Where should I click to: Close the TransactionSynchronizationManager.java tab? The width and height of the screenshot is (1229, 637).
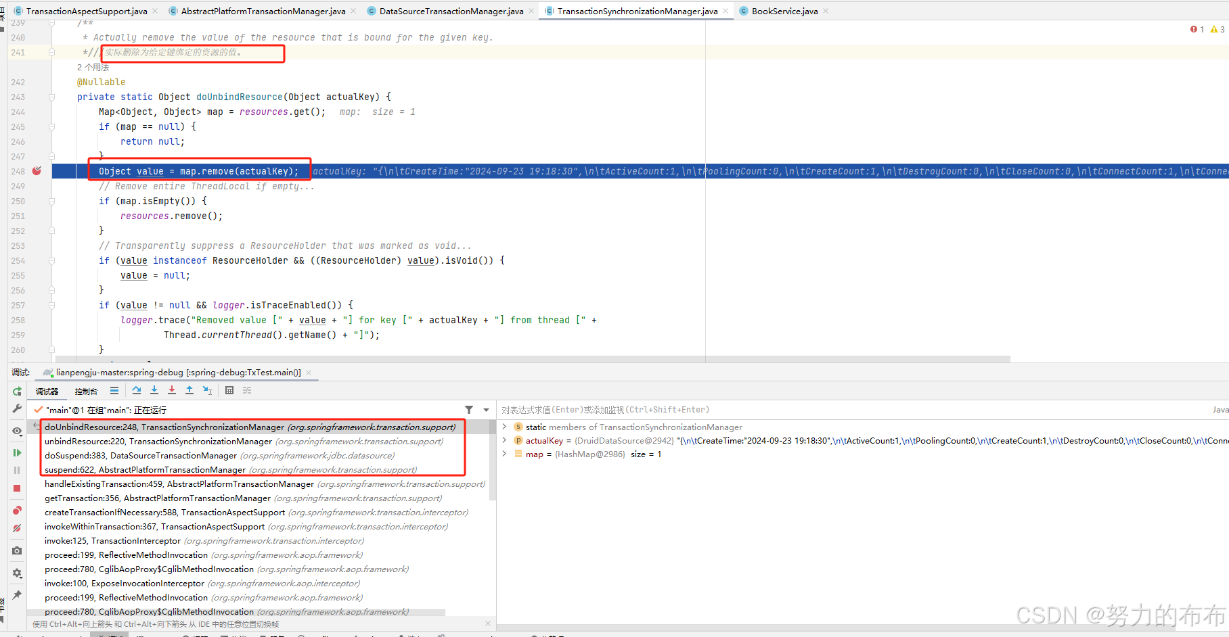[725, 11]
